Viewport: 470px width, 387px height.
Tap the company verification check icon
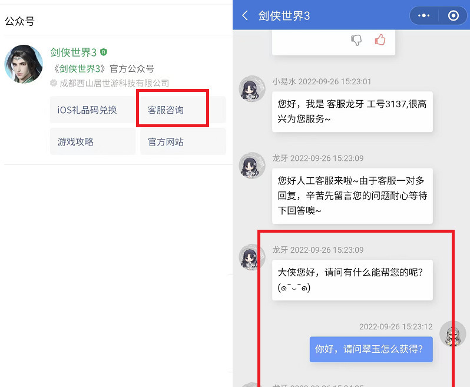pos(54,83)
